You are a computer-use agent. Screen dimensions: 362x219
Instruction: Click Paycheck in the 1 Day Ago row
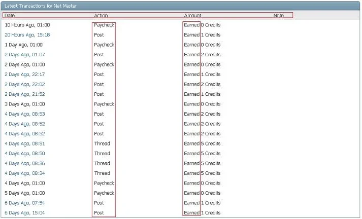click(x=104, y=45)
